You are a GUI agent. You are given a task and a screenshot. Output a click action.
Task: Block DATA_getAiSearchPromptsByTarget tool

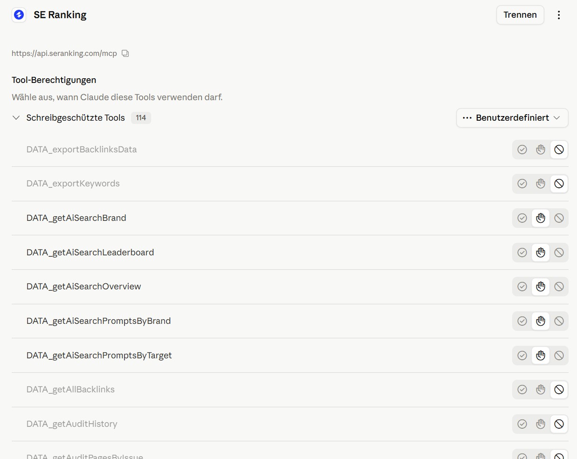[559, 356]
